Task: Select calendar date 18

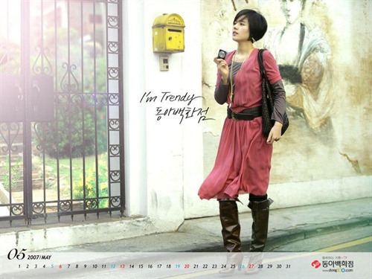Action: (168, 266)
